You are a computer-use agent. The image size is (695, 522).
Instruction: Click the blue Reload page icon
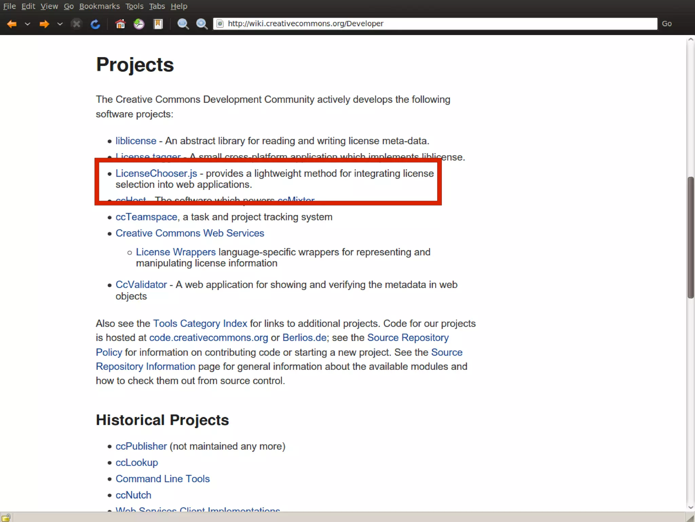coord(95,24)
